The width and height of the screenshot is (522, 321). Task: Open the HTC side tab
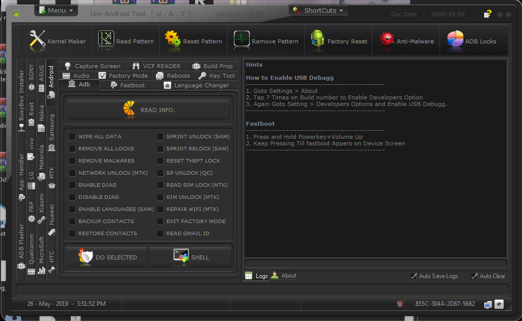coord(52,262)
